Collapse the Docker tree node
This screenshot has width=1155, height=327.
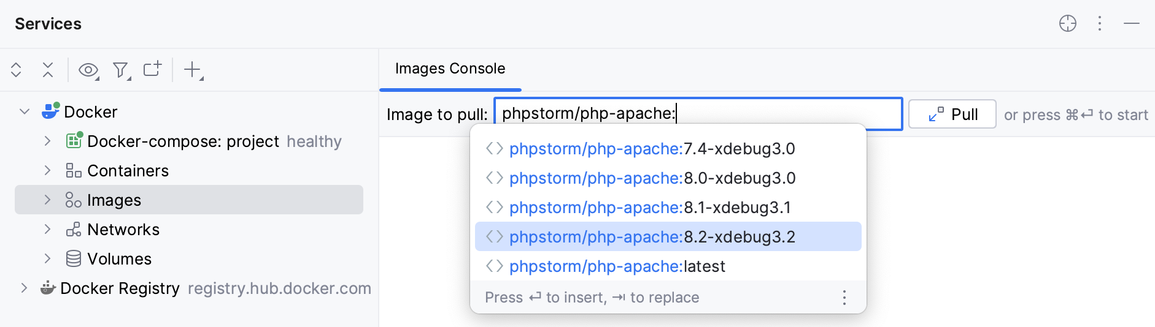[25, 111]
